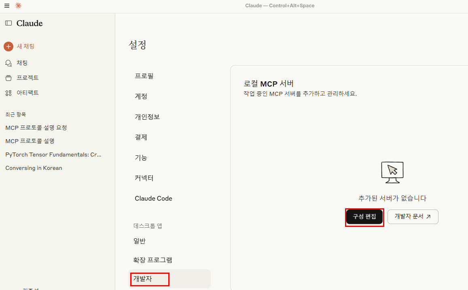Click the title bar text Claude — Control+Alt+Space
468x290 pixels.
pyautogui.click(x=280, y=6)
